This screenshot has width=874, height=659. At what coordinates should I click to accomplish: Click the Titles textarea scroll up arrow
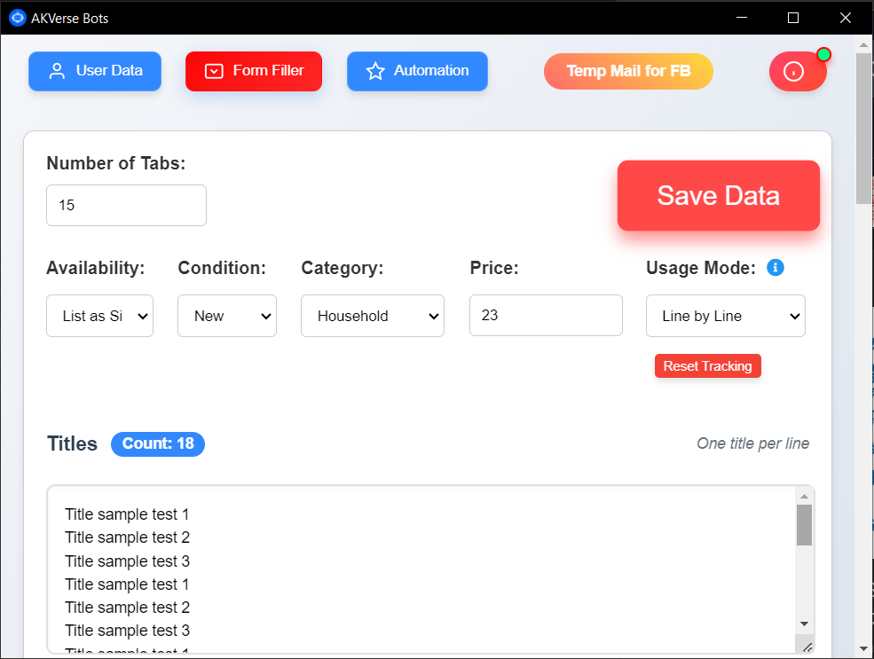(x=804, y=496)
